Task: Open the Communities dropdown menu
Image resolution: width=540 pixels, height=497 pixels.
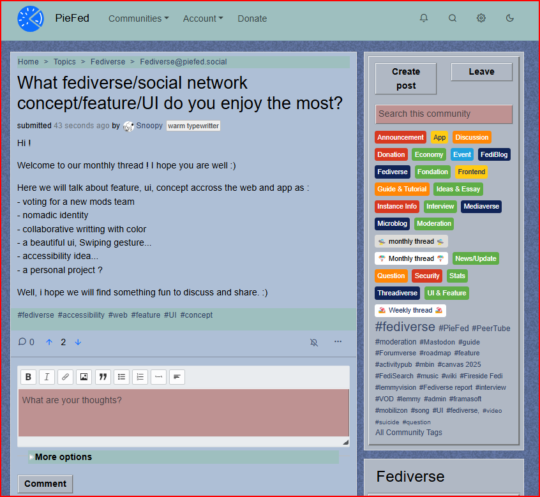Action: 139,19
